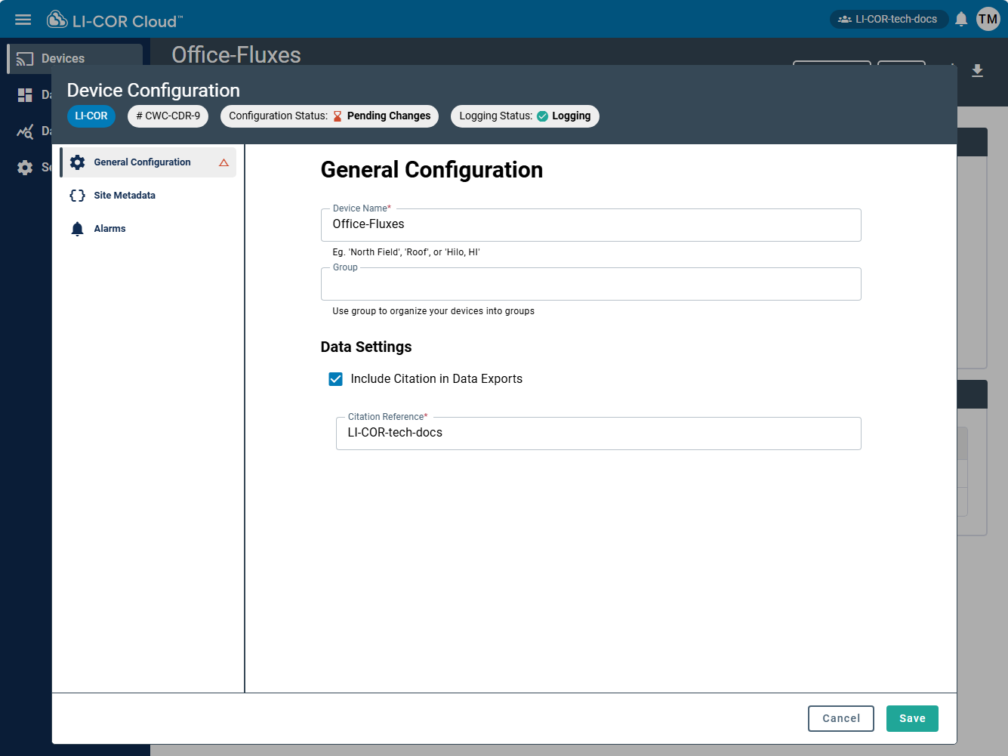1008x756 pixels.
Task: Uncheck Include Citation in Data Exports
Action: click(x=336, y=379)
